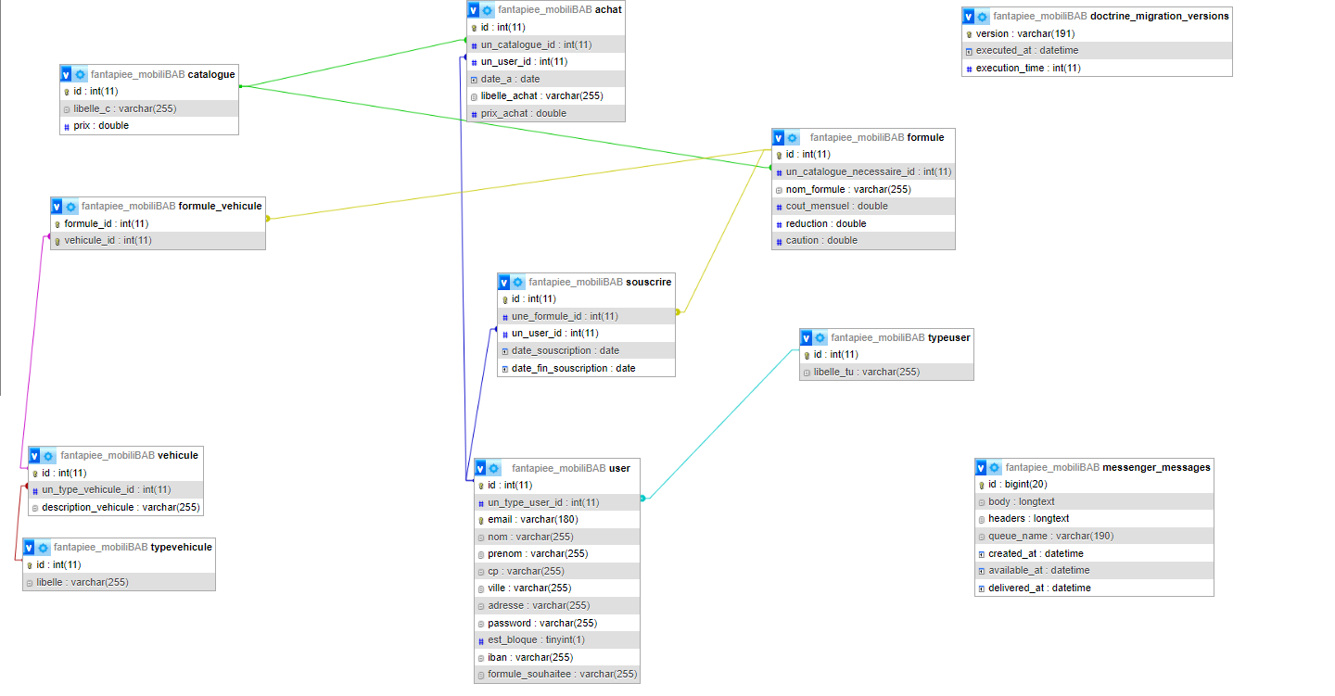1335x696 pixels.
Task: Collapse the achat table with its V icon
Action: click(473, 10)
